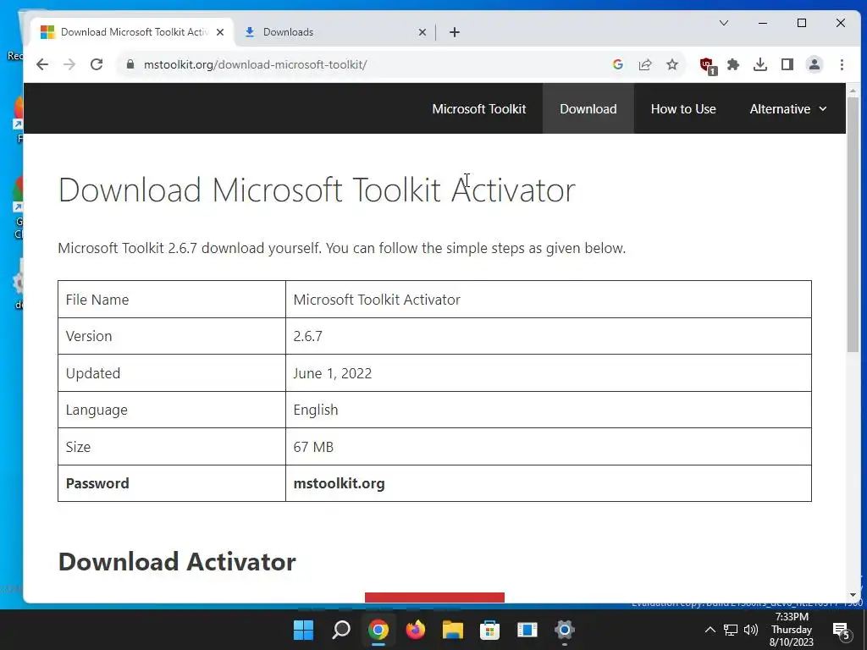Open the Download nav item
The height and width of the screenshot is (650, 867).
pyautogui.click(x=588, y=109)
